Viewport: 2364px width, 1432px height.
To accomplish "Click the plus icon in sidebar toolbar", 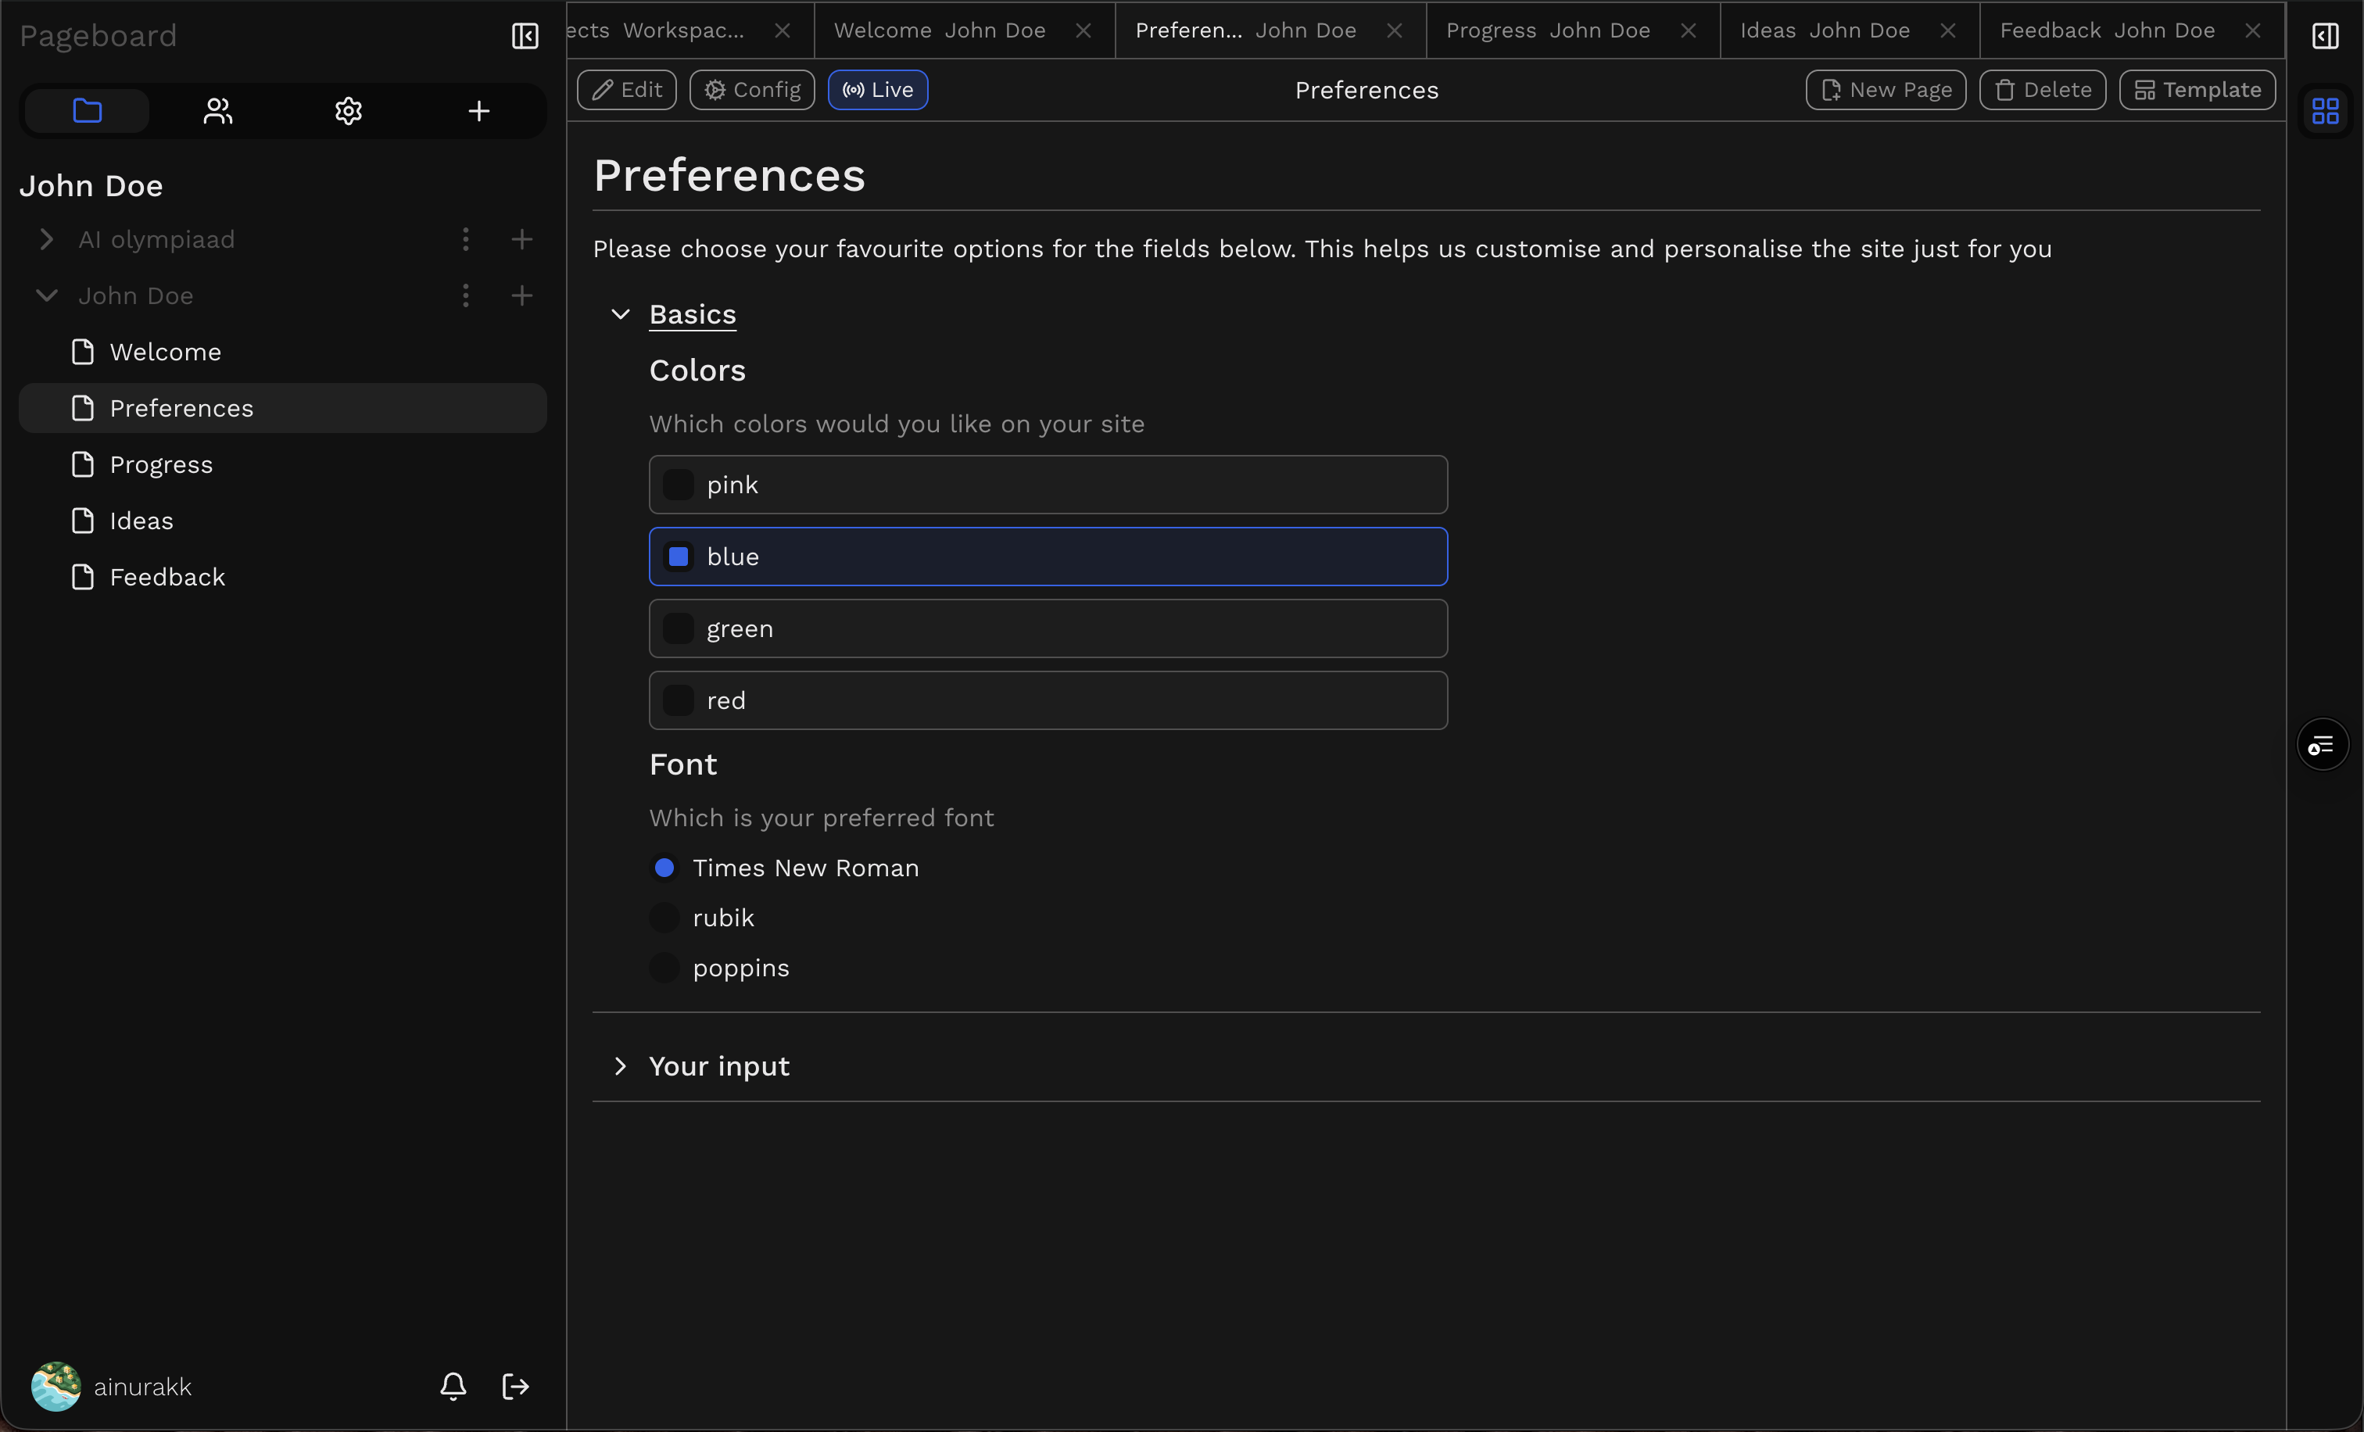I will [478, 111].
